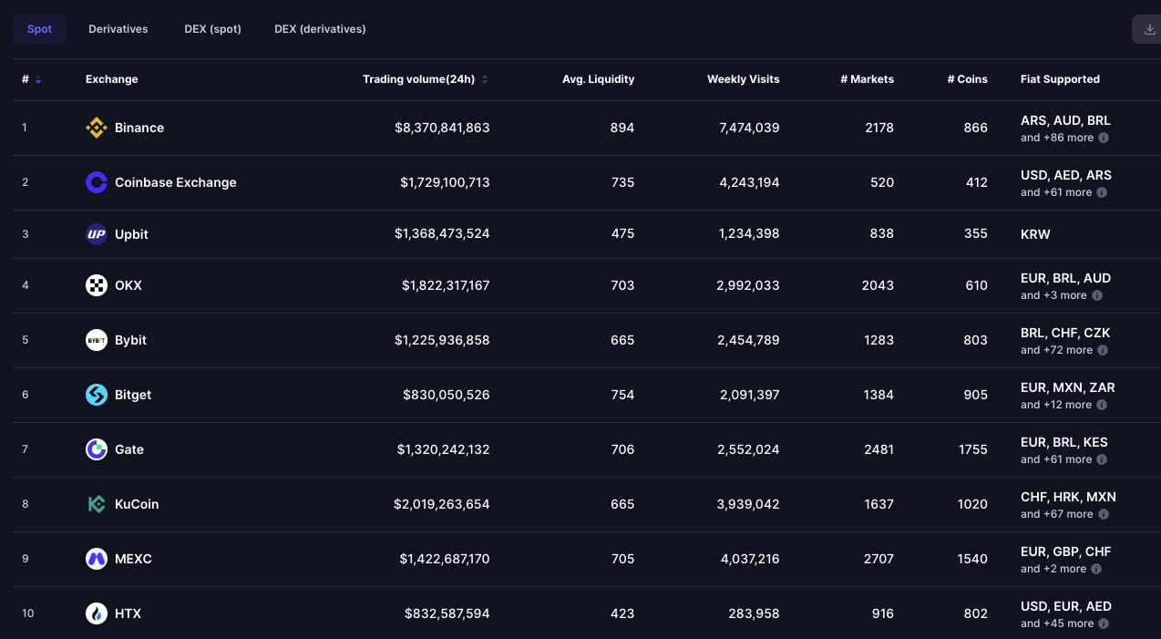1161x639 pixels.
Task: Switch to the Derivatives tab
Action: click(x=118, y=29)
